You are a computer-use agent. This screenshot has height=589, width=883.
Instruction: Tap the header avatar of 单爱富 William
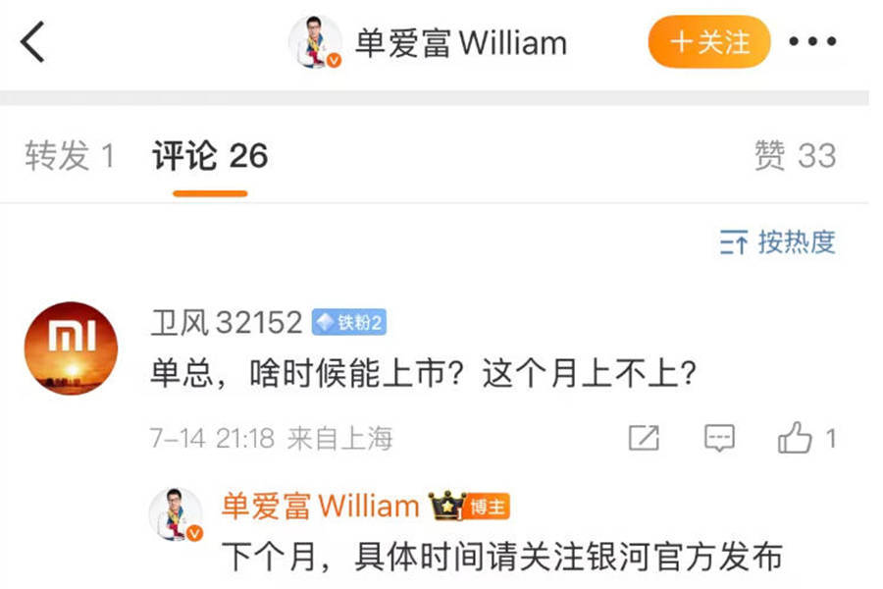[x=315, y=42]
